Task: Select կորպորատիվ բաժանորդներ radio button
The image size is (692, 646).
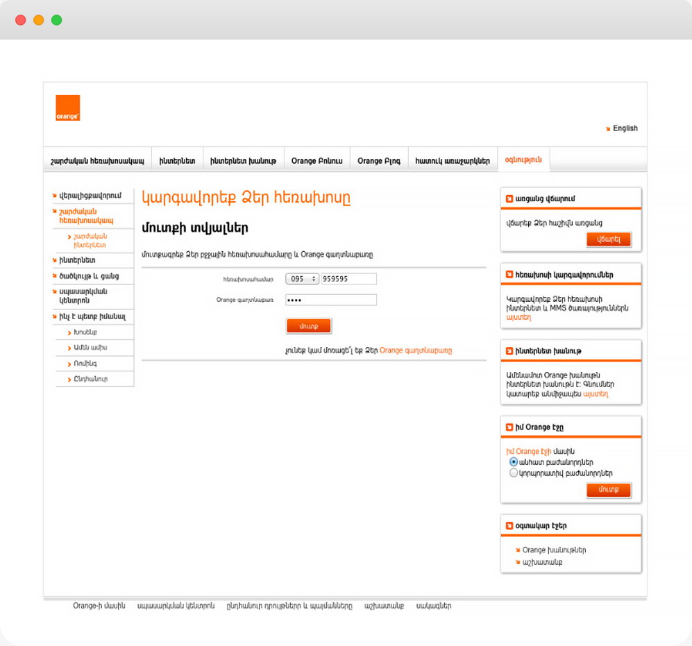Action: point(513,473)
